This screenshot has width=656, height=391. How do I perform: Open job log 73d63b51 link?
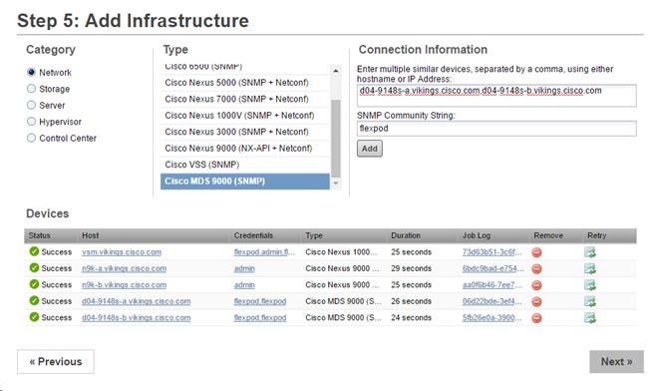pos(492,252)
